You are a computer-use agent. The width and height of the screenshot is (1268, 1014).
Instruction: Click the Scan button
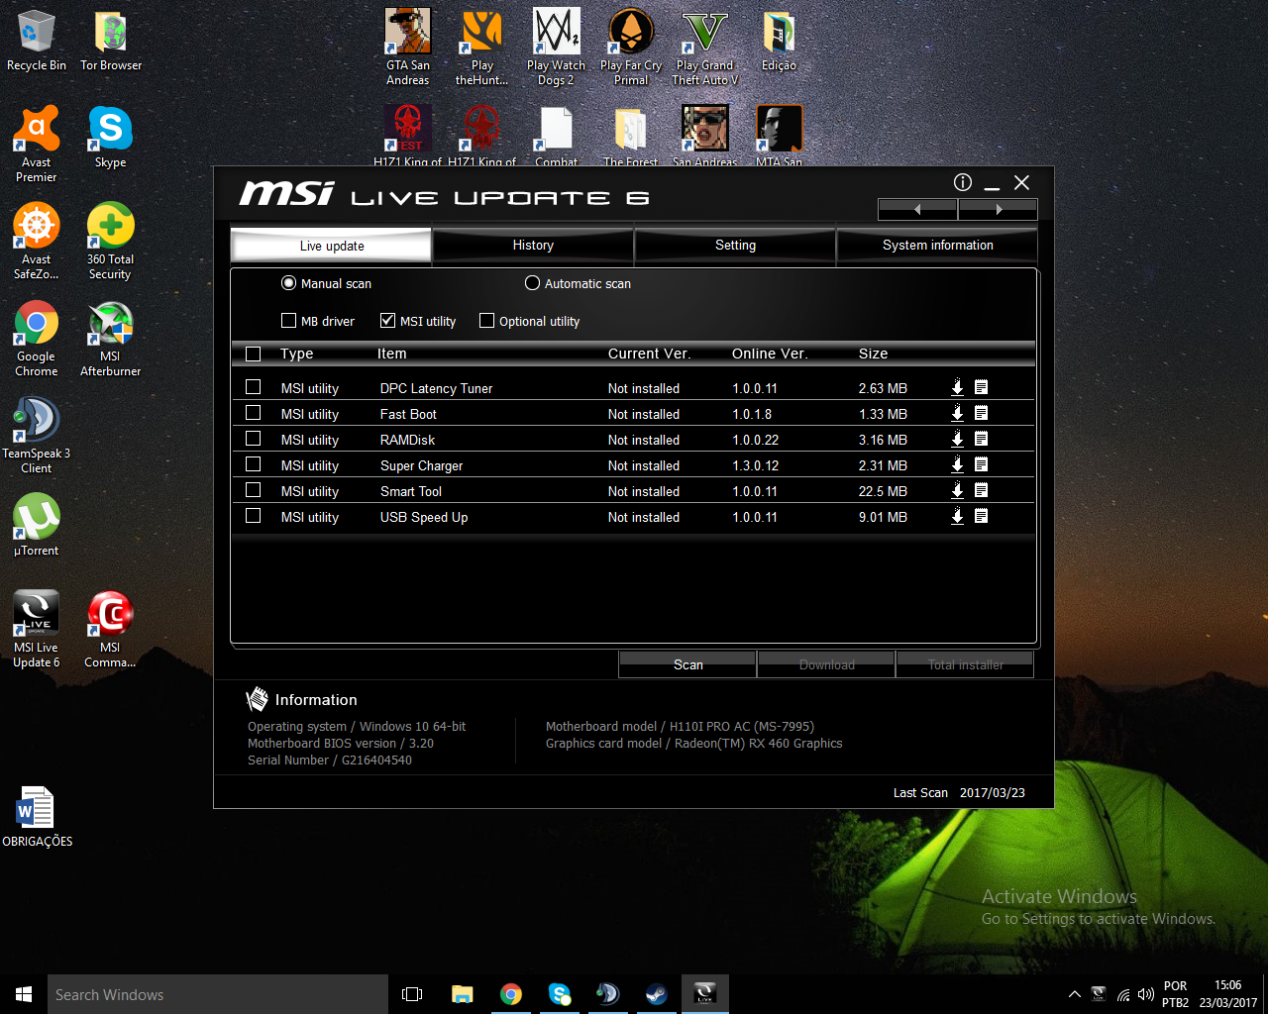pyautogui.click(x=687, y=664)
